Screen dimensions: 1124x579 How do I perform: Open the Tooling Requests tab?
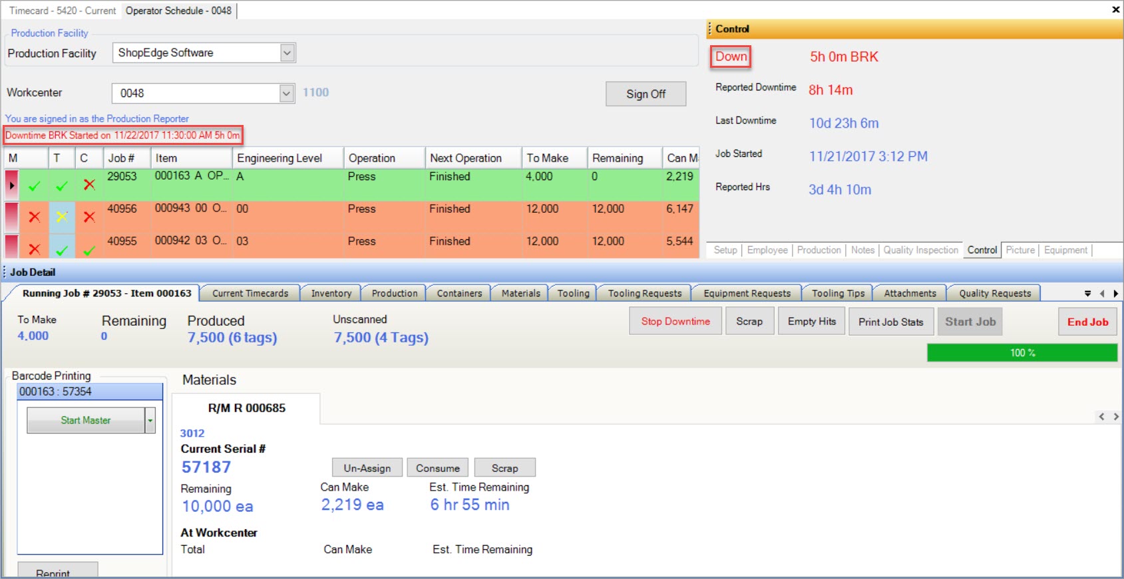click(644, 293)
